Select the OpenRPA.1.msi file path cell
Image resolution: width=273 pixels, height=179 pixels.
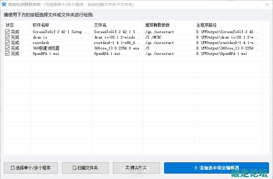pyautogui.click(x=222, y=54)
